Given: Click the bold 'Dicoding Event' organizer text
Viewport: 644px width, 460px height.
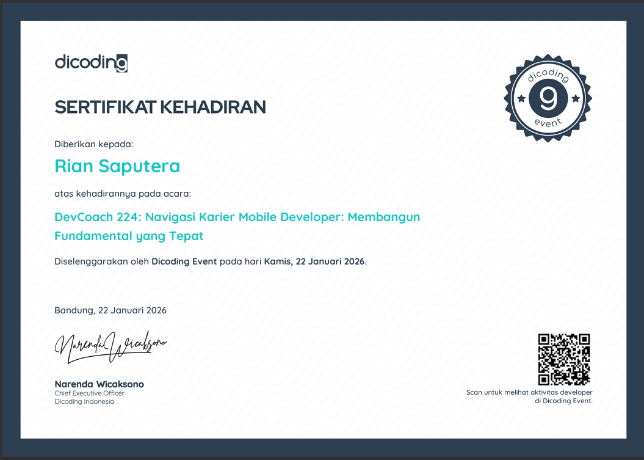Looking at the screenshot, I should 184,261.
